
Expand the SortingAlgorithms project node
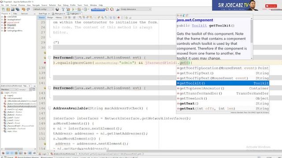[x=2, y=31]
